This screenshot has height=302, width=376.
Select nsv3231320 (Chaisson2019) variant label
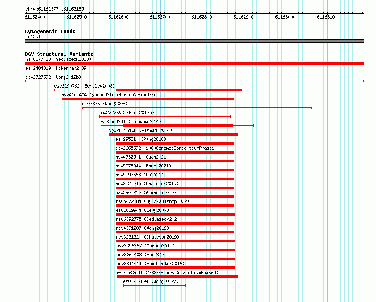point(147,237)
